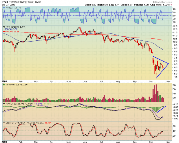Click the 90 RSI axis label
Image resolution: width=179 pixels, height=143 pixels.
click(x=174, y=9)
